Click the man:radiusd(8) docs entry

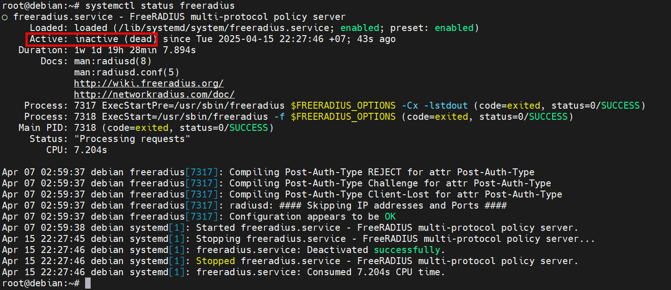pyautogui.click(x=113, y=62)
